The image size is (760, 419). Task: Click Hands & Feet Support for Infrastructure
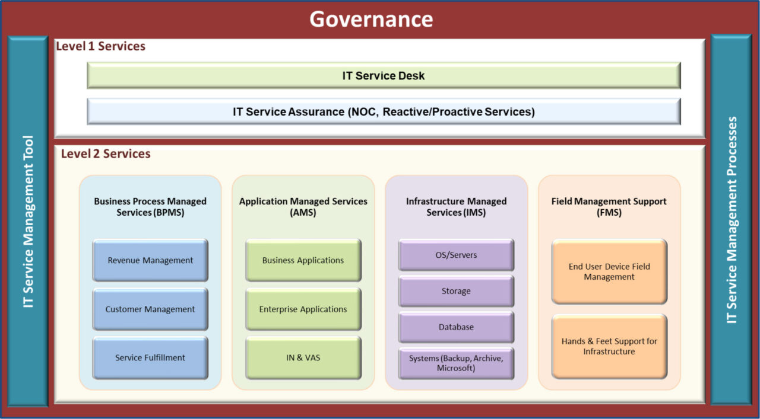tap(609, 346)
